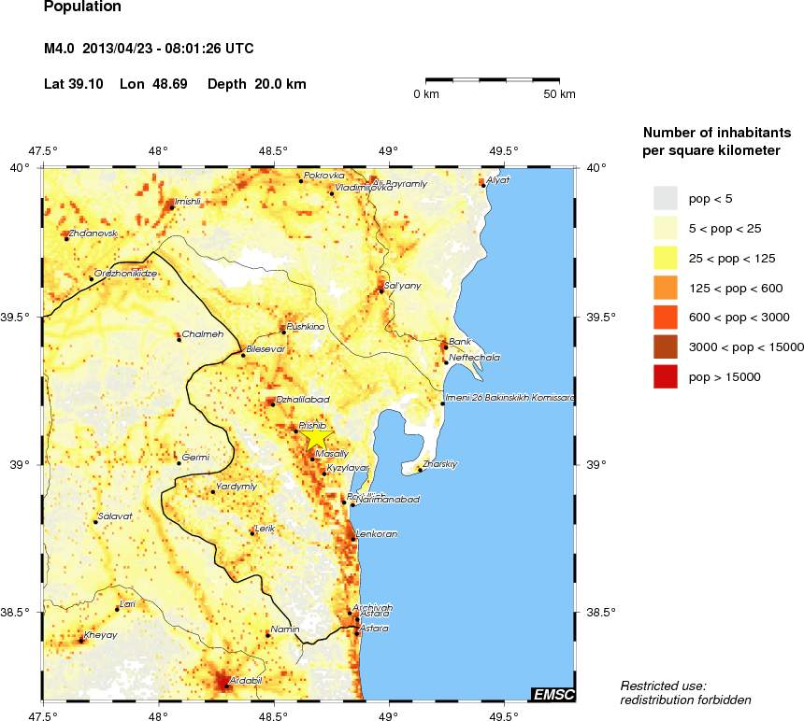Image resolution: width=804 pixels, height=721 pixels.
Task: Click the gray 'pop < 5' legend swatch
Action: 665,198
